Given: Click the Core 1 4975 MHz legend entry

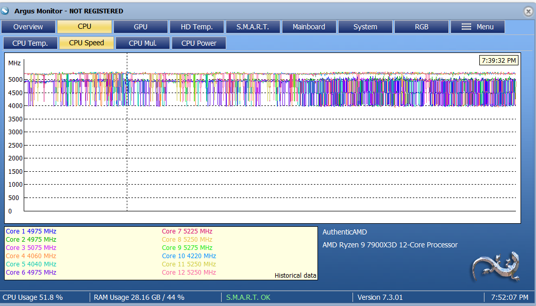Looking at the screenshot, I should coord(31,231).
